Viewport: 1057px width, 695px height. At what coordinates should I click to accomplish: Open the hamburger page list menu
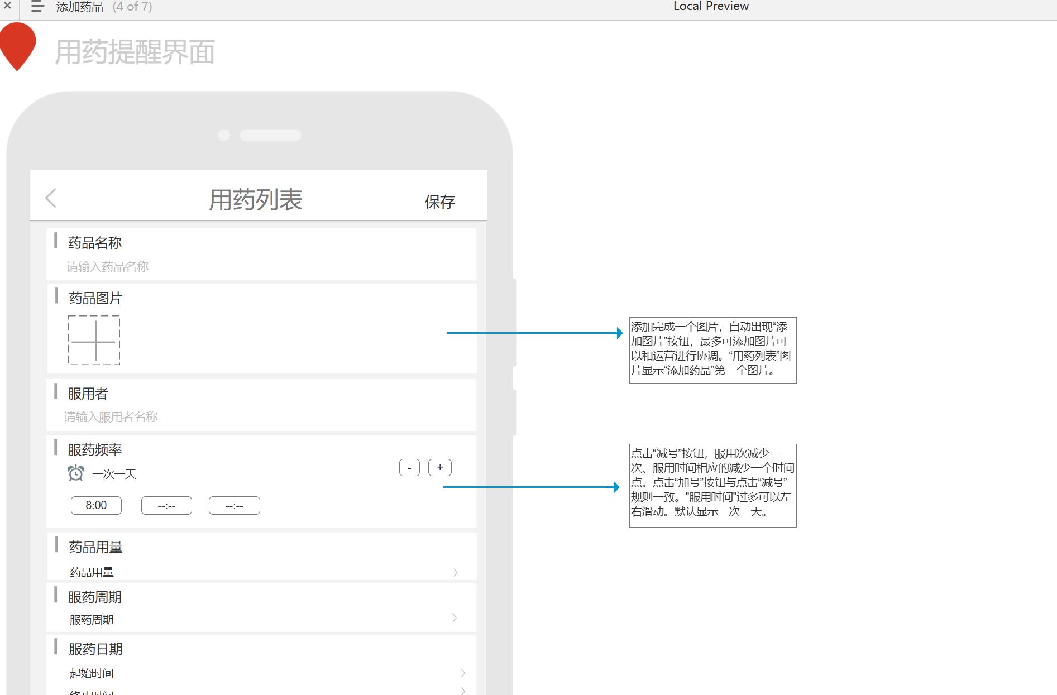(37, 7)
